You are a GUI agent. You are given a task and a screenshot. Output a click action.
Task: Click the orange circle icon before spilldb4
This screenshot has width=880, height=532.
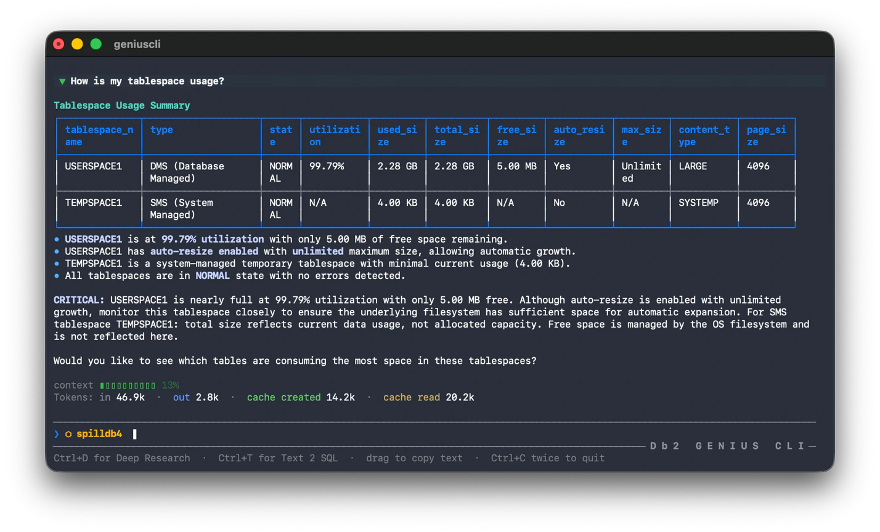tap(68, 434)
